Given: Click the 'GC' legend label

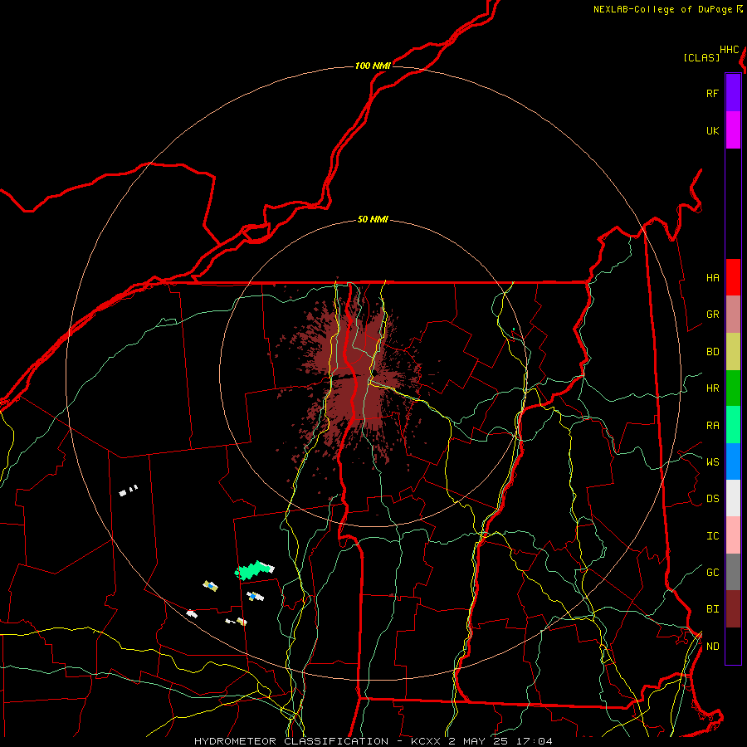Looking at the screenshot, I should [712, 573].
